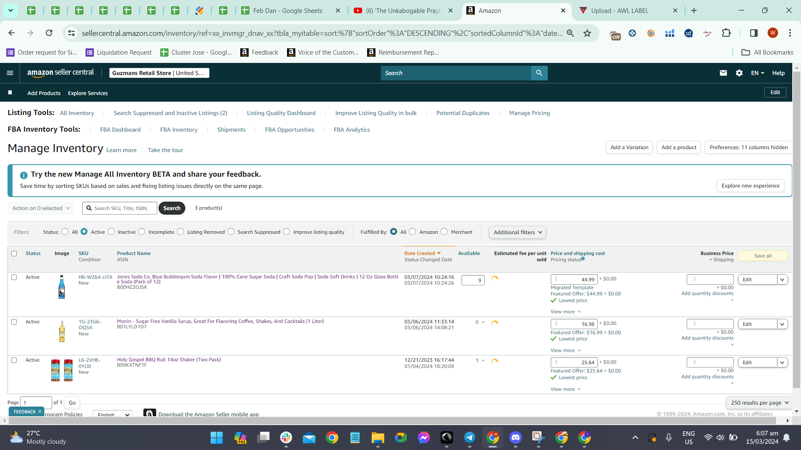Open the Edit dropdown arrow for Monin Syrup
The width and height of the screenshot is (801, 450).
[x=783, y=324]
